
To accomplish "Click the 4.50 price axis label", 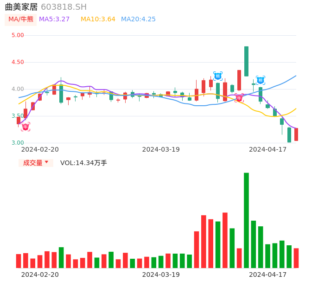I will 18,62.
